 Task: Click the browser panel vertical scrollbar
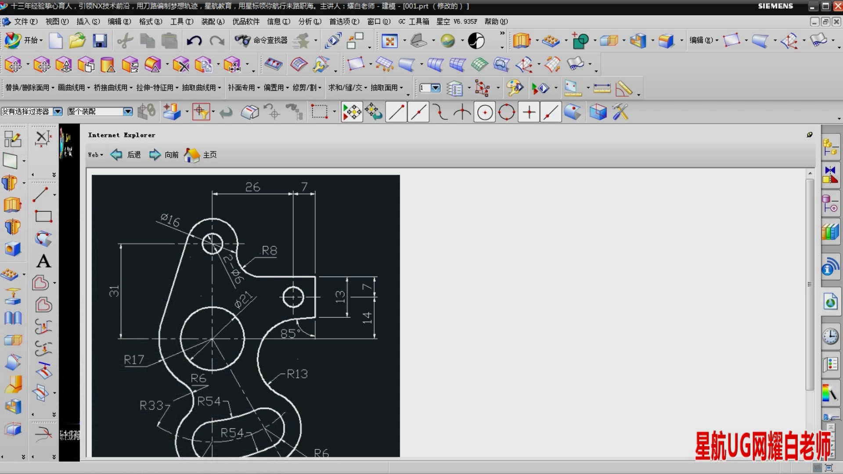tap(810, 285)
